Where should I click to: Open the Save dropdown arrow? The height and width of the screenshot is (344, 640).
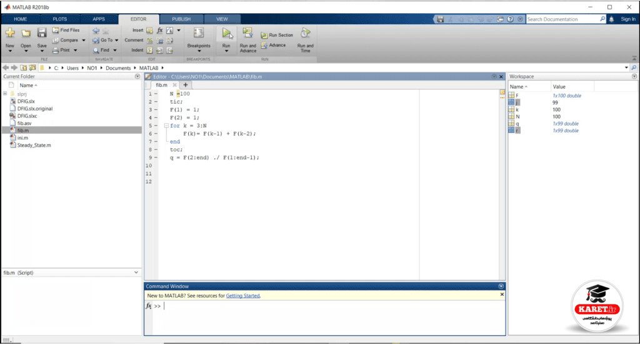42,51
